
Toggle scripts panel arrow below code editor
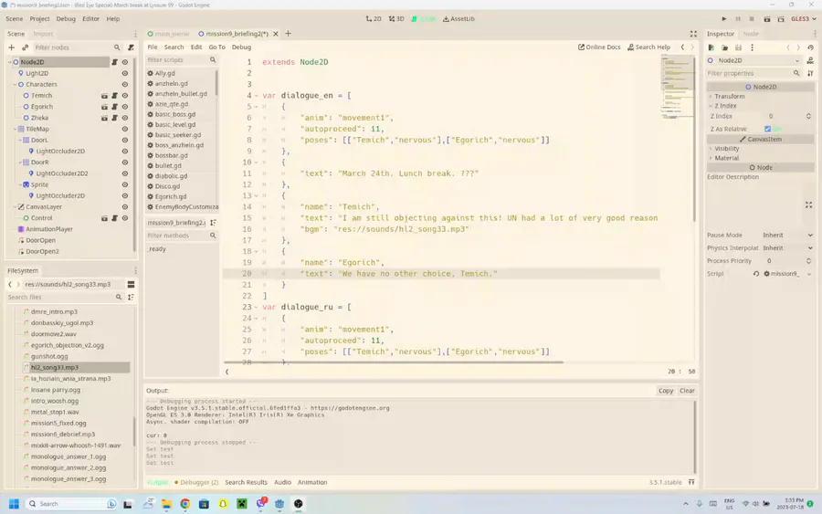[227, 372]
